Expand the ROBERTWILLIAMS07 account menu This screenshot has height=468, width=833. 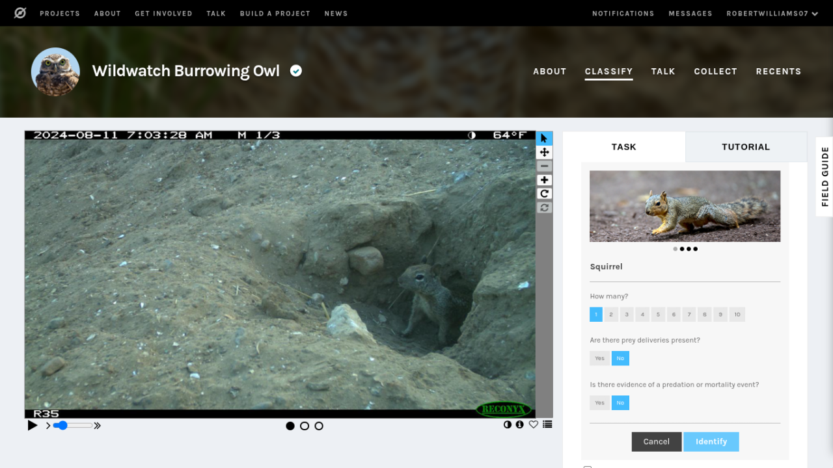pos(772,14)
